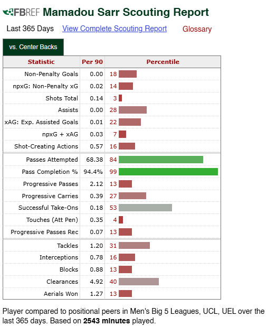Image resolution: width=267 pixels, height=326 pixels.
Task: Click the Mamadou Sarr Scouting Report heading
Action: tap(126, 12)
